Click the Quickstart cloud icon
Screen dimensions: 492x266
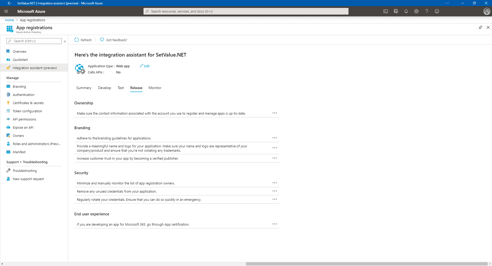8,59
